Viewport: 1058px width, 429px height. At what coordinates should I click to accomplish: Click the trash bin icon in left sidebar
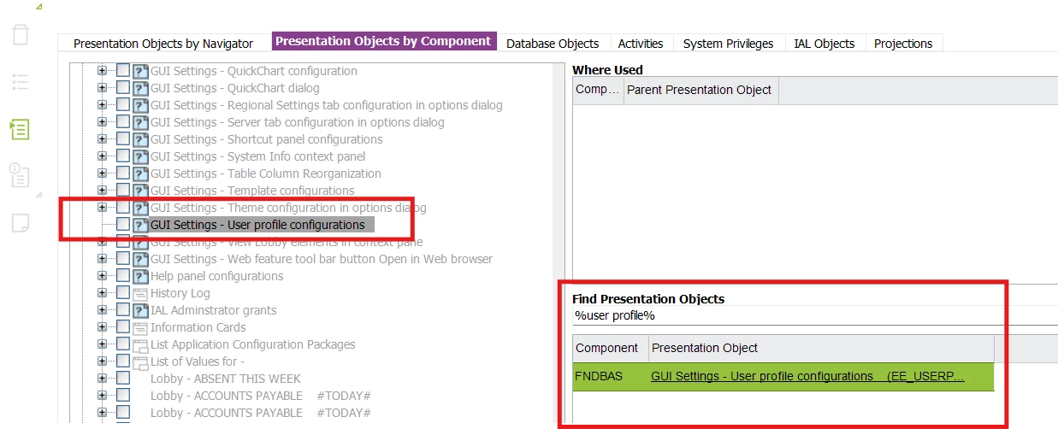pos(19,35)
